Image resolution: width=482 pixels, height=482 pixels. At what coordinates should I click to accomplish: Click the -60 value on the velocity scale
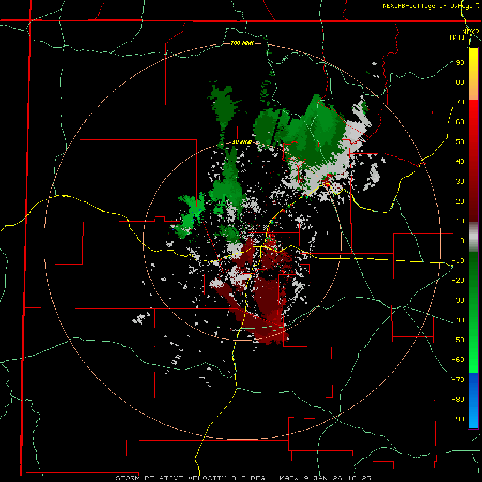458,360
